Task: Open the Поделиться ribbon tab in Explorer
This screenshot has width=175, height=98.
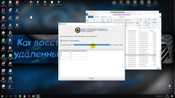Action: click(x=104, y=17)
